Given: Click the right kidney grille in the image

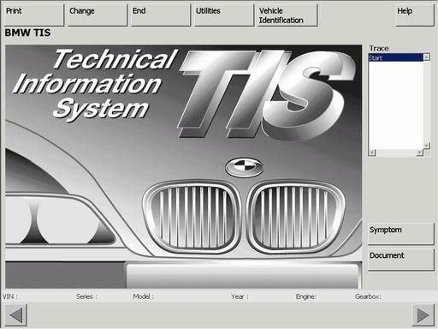Looking at the screenshot, I should (296, 217).
